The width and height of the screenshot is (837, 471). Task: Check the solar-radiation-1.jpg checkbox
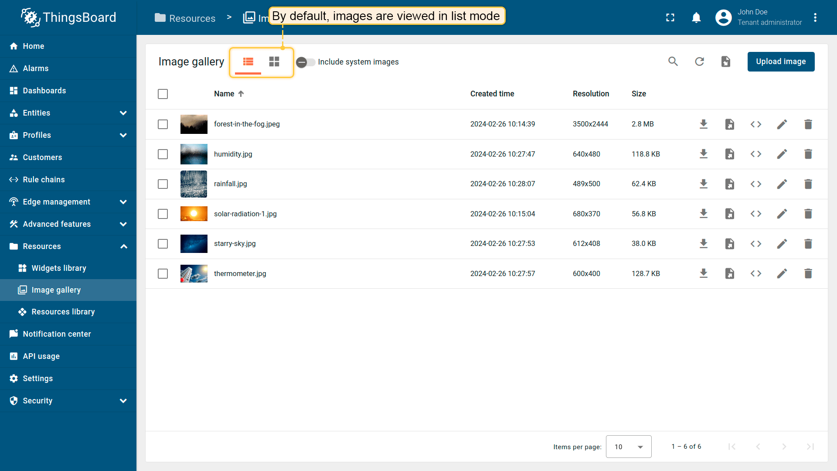tap(163, 214)
